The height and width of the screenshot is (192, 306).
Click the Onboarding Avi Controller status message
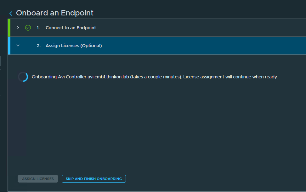click(155, 77)
